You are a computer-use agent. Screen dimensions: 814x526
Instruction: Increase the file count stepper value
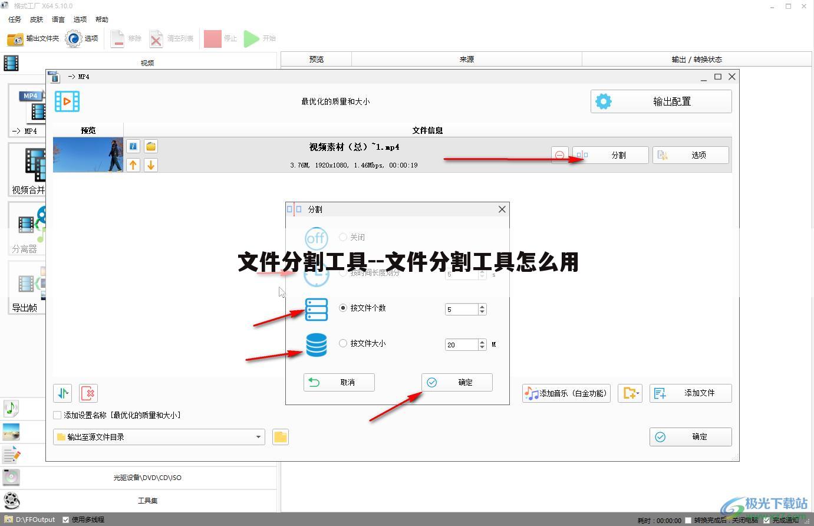[482, 307]
